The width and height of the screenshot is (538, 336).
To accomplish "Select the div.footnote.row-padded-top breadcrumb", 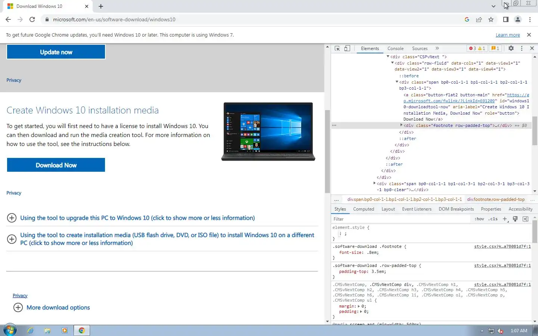I will pyautogui.click(x=496, y=199).
